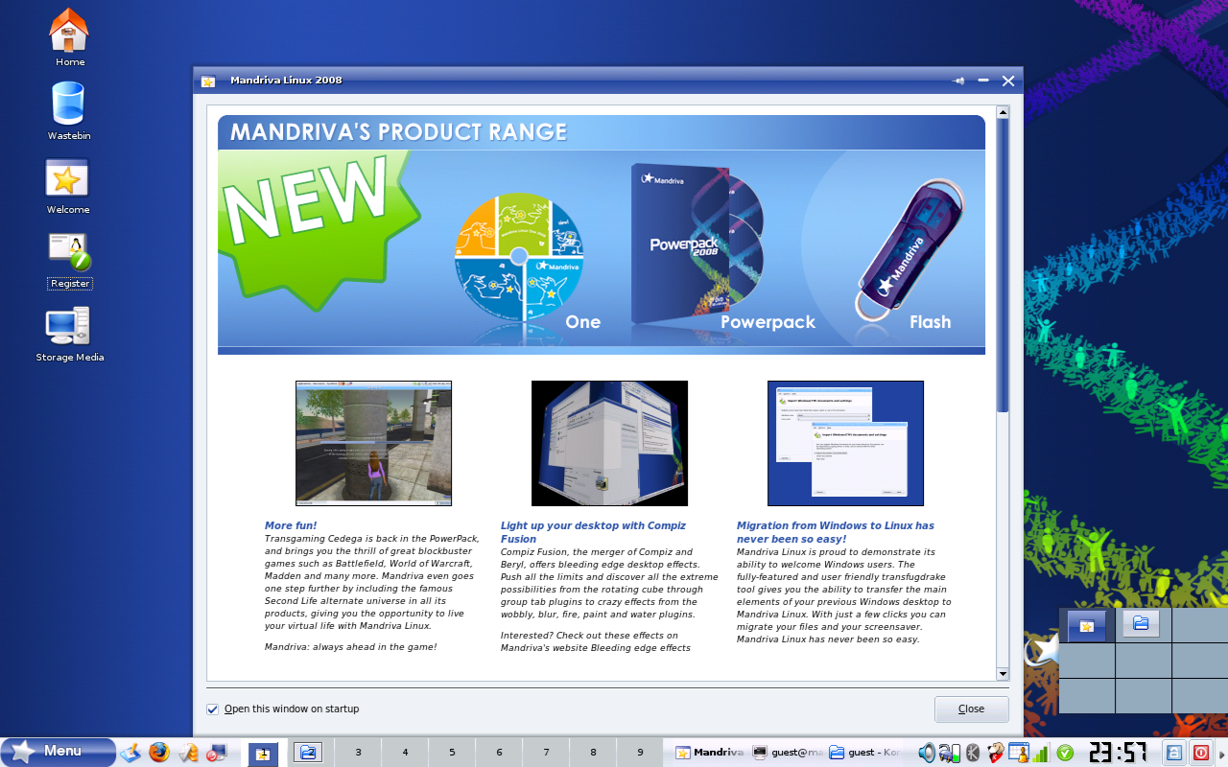Screen dimensions: 1228x767
Task: Click Light up your desktop with Compiz Fusion heading
Action: [593, 532]
